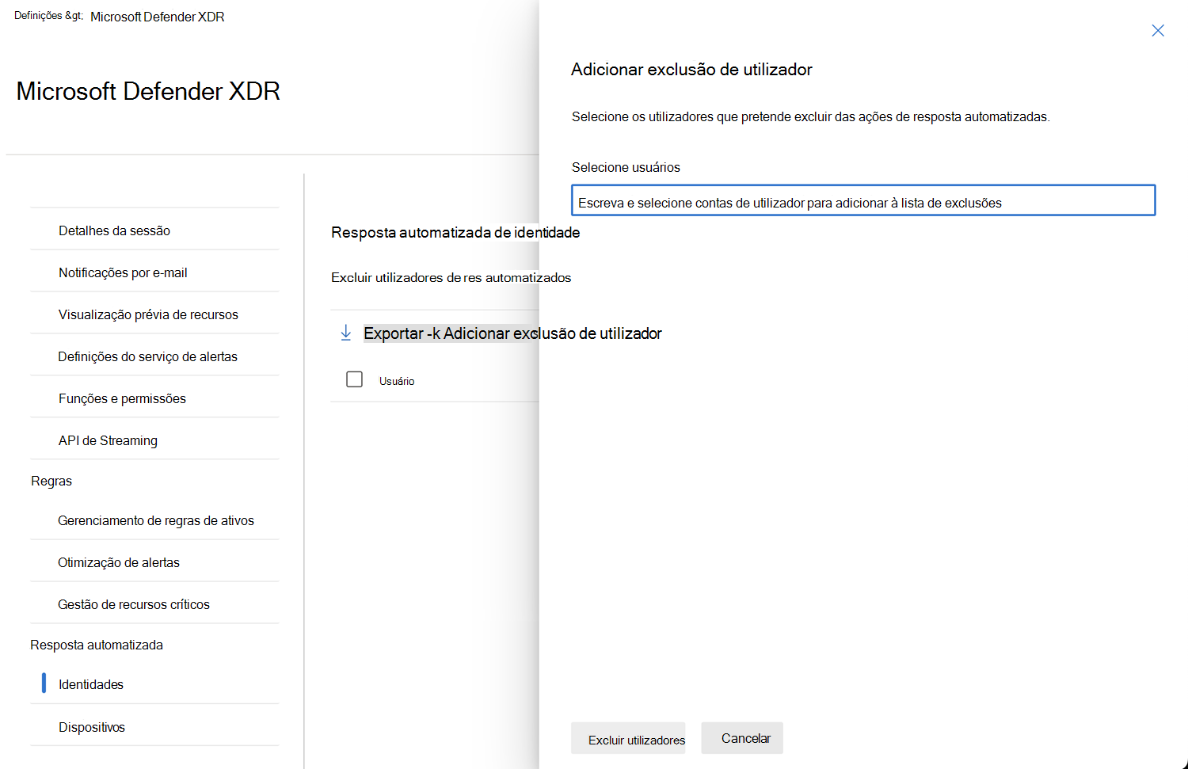Click the Resposta automatizada section heading

click(x=97, y=645)
